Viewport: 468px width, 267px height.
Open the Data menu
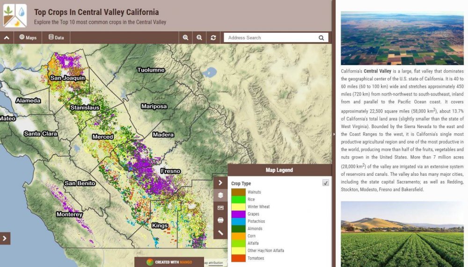tap(56, 37)
